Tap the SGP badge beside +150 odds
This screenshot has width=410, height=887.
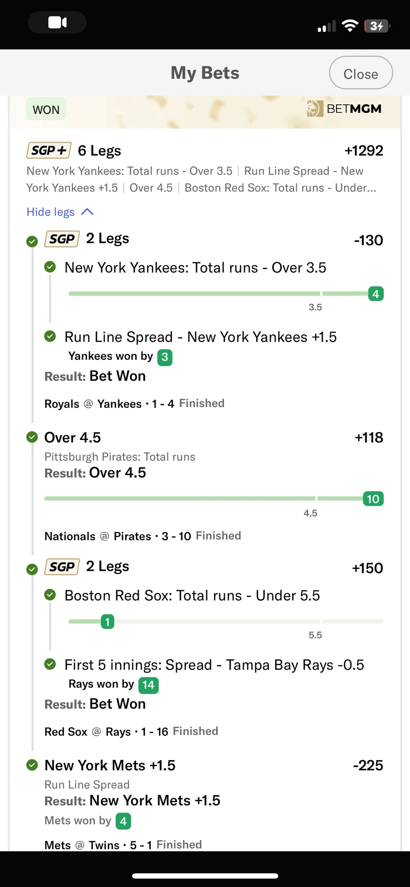pos(62,567)
